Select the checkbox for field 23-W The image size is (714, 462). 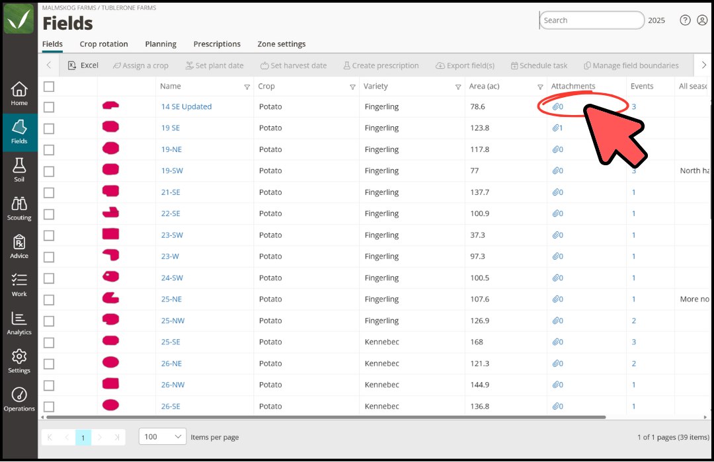[49, 256]
